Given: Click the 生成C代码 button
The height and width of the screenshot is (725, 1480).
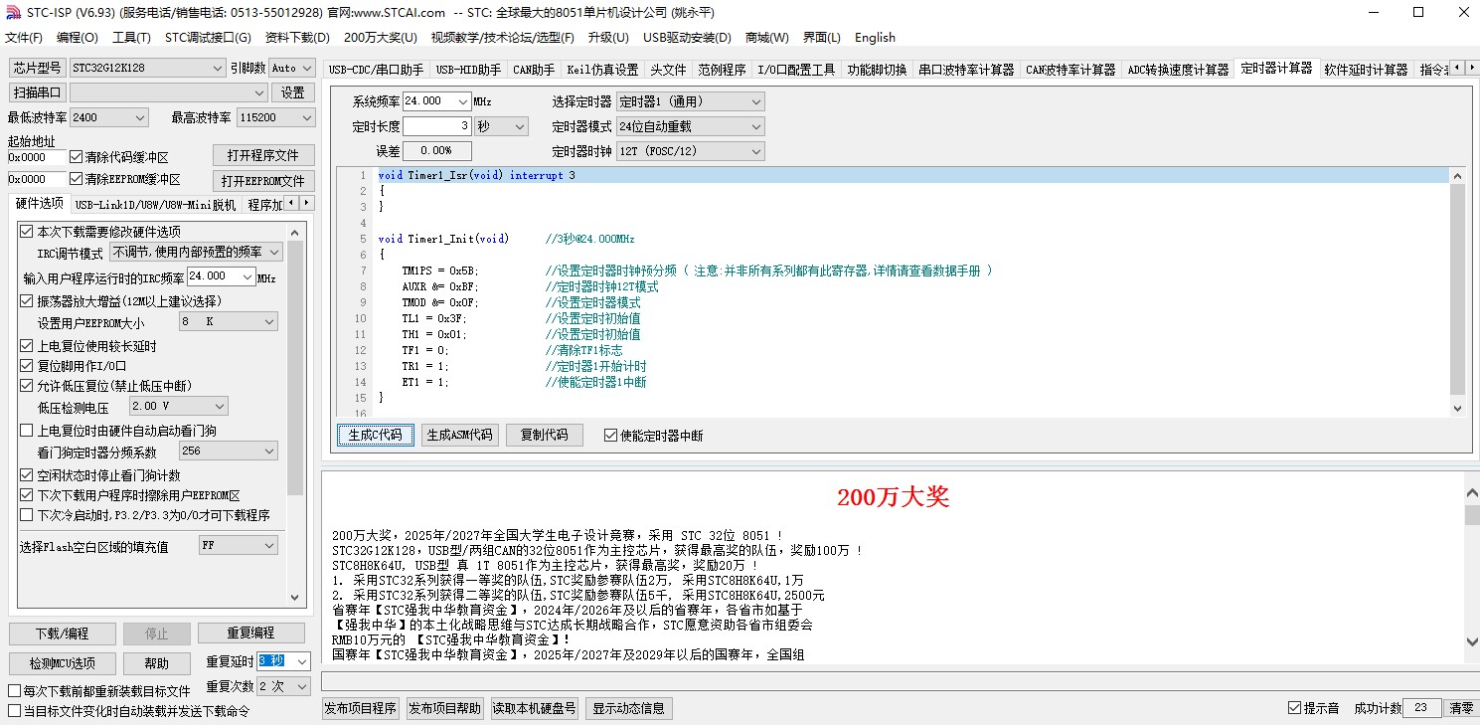Looking at the screenshot, I should 376,436.
